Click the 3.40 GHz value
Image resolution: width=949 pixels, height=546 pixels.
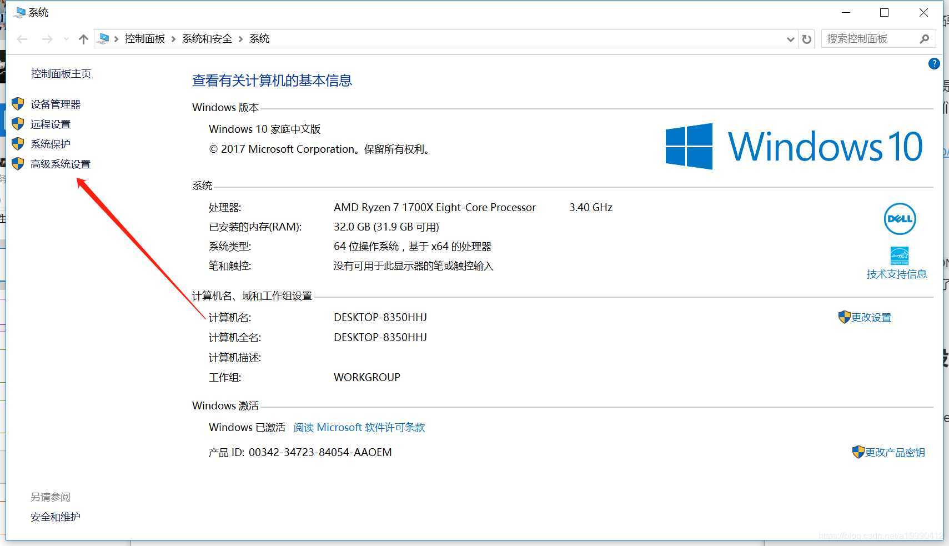pos(591,208)
